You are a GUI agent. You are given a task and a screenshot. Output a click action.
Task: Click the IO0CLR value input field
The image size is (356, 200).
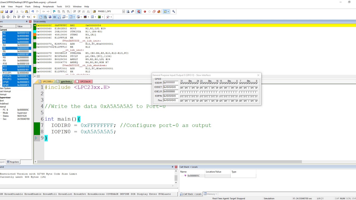point(170,92)
